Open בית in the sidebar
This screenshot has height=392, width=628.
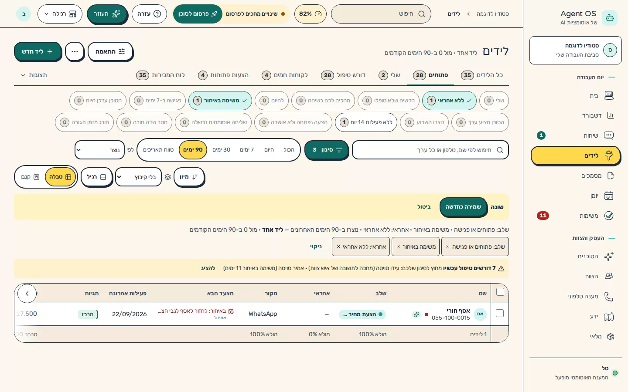576,95
